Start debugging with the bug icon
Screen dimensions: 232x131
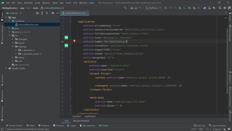pyautogui.click(x=180, y=8)
